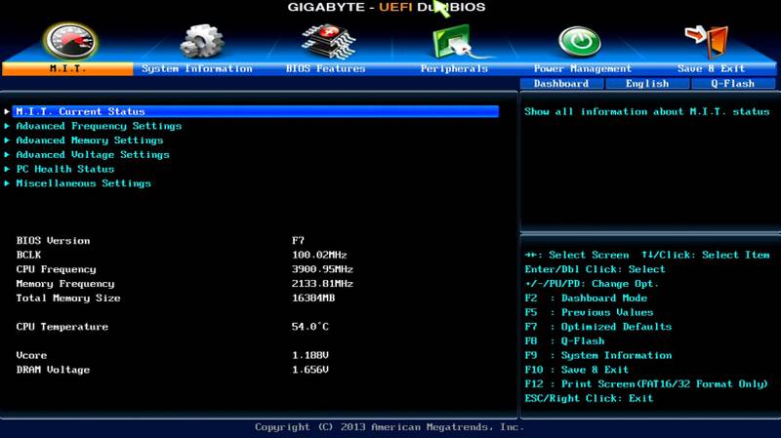Click the Vcore value 1.188V
Screen dimensions: 781x438
pyautogui.click(x=310, y=355)
